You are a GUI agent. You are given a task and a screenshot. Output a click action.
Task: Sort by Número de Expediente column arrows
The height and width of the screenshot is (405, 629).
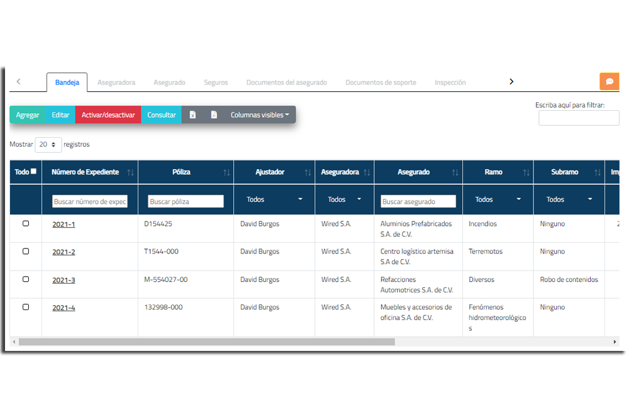[x=130, y=172]
